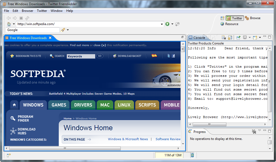Open the GAMES category tab
Image resolution: width=276 pixels, height=162 pixels.
[59, 105]
